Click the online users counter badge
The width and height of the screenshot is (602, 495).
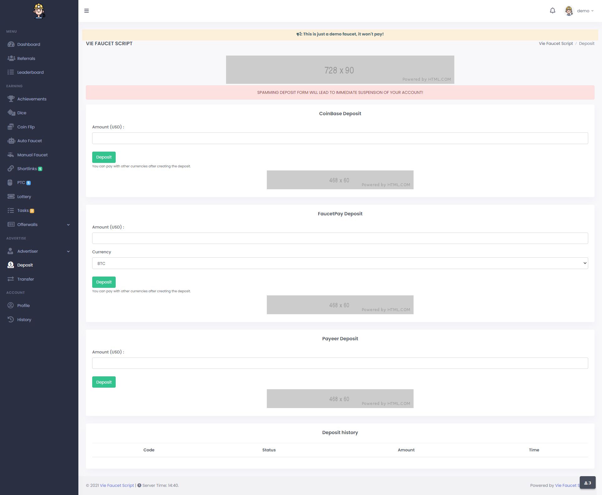(x=587, y=483)
